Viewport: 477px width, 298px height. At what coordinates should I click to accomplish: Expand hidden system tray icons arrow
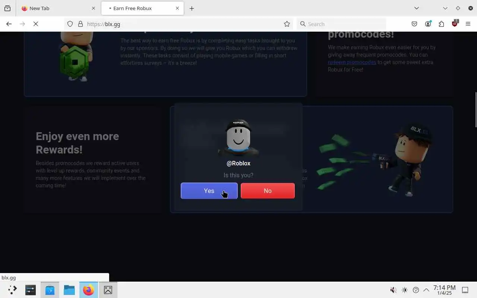426,290
